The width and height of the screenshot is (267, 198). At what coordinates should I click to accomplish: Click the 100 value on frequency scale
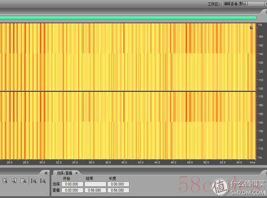tap(261, 89)
